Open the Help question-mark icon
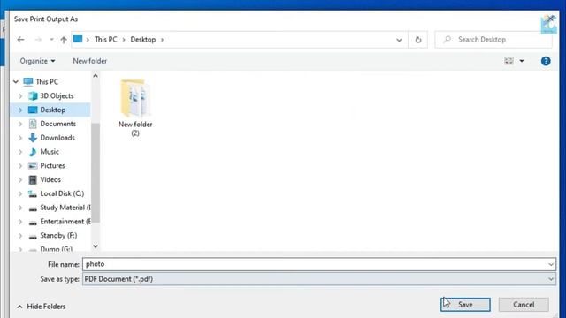Image resolution: width=566 pixels, height=318 pixels. click(x=546, y=61)
